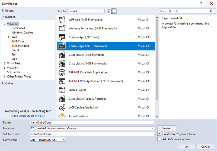Click the Cancel button
This screenshot has width=217, height=151.
[x=205, y=147]
